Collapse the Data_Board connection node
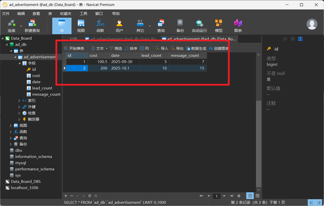 coord(3,38)
